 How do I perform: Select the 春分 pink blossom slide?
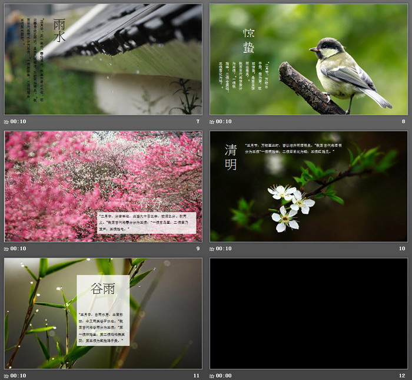[103, 186]
